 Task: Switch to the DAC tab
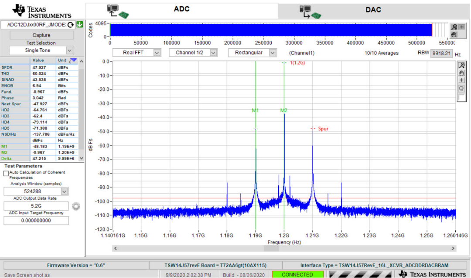[x=373, y=10]
